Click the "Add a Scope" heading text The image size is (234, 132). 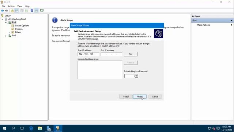(67, 20)
